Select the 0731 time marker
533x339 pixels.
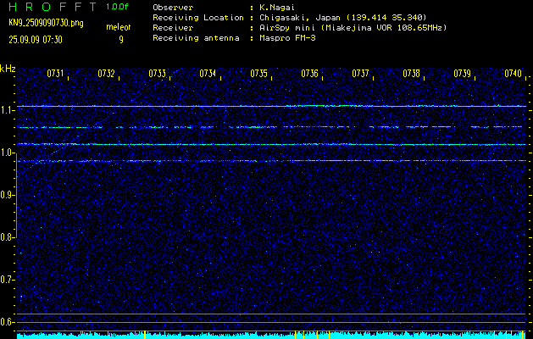pos(55,74)
